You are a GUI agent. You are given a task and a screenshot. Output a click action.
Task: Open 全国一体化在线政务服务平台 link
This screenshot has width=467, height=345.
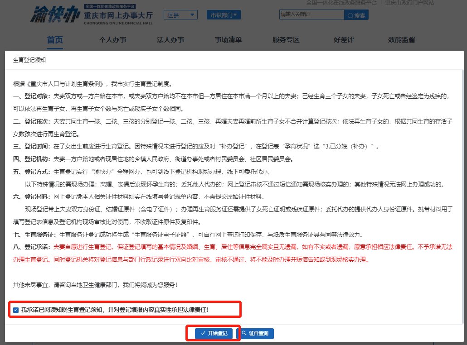[x=341, y=2]
